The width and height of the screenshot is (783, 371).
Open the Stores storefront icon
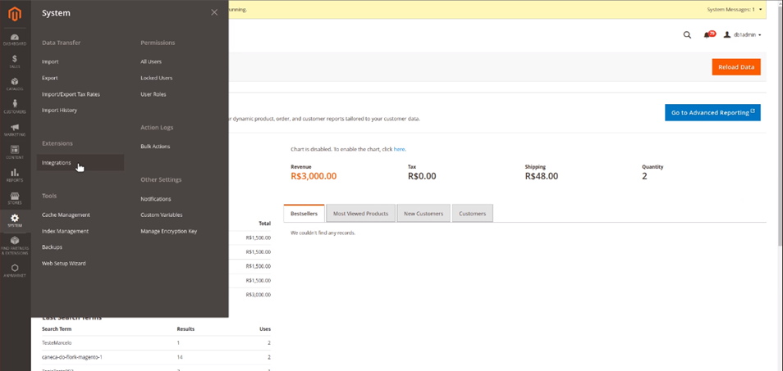pyautogui.click(x=15, y=195)
